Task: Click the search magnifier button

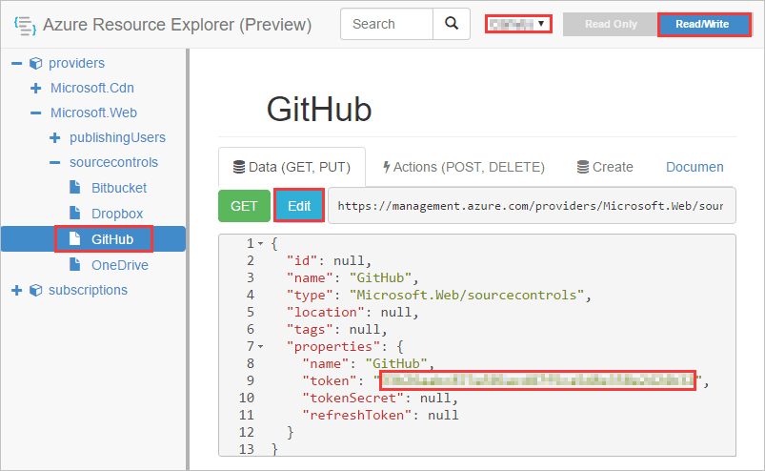Action: pyautogui.click(x=452, y=24)
